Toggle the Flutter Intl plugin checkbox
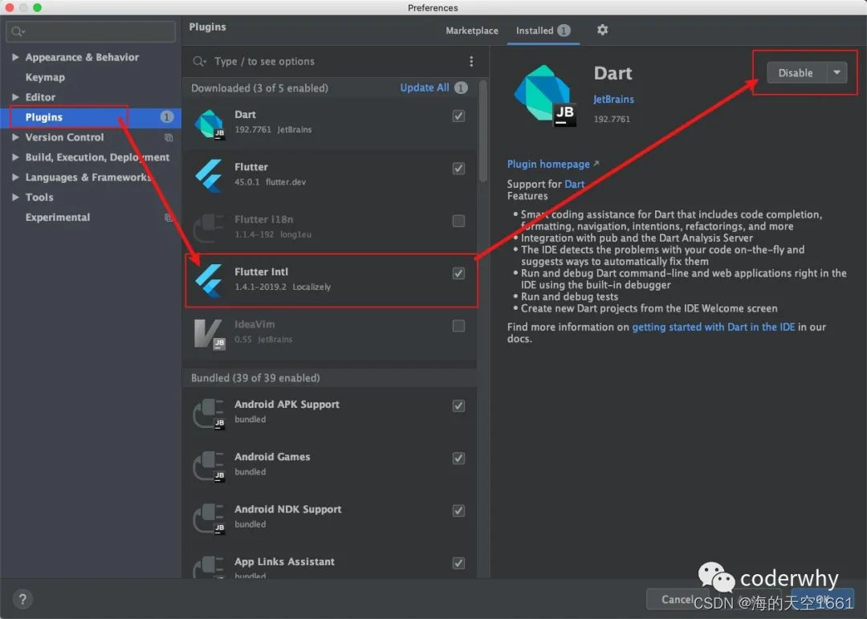This screenshot has height=619, width=867. pyautogui.click(x=458, y=273)
